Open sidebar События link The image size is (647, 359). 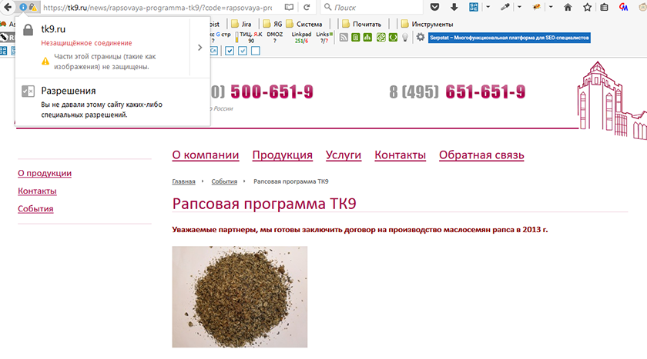point(35,209)
